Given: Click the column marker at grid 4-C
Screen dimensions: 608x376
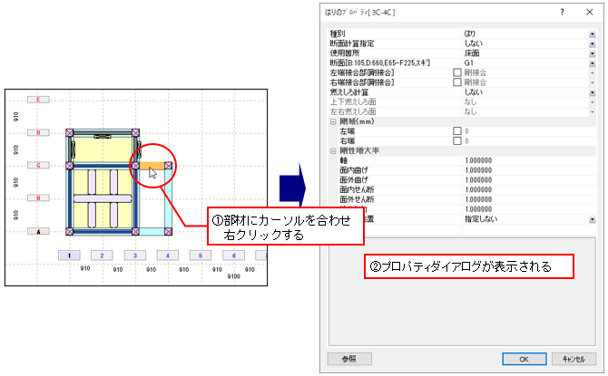Looking at the screenshot, I should pyautogui.click(x=168, y=166).
